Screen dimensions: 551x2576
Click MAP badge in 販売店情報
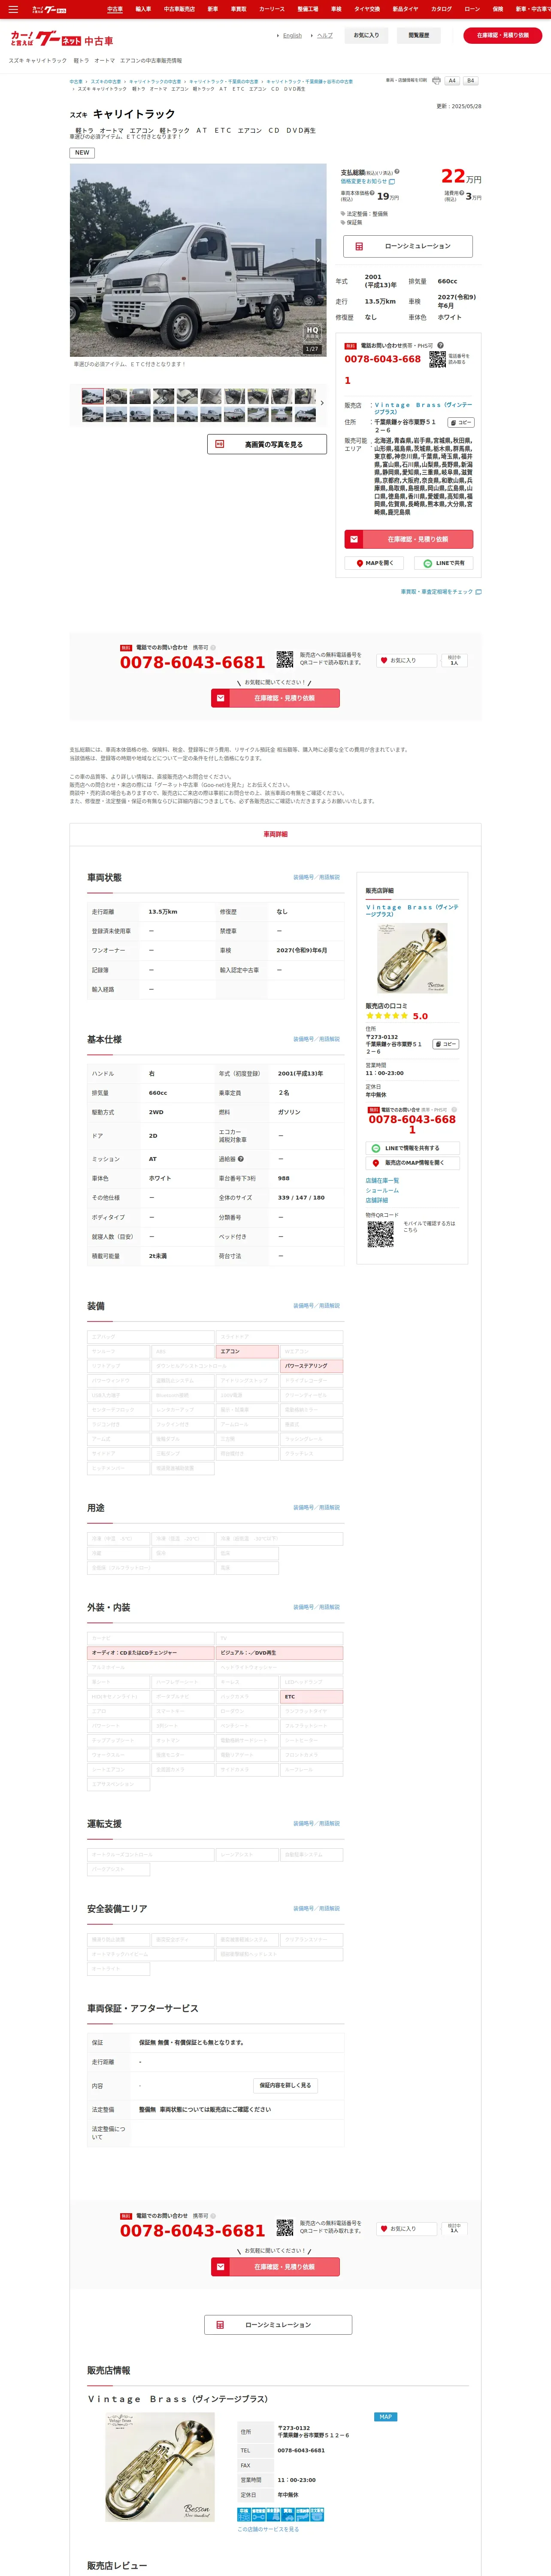pos(385,2417)
